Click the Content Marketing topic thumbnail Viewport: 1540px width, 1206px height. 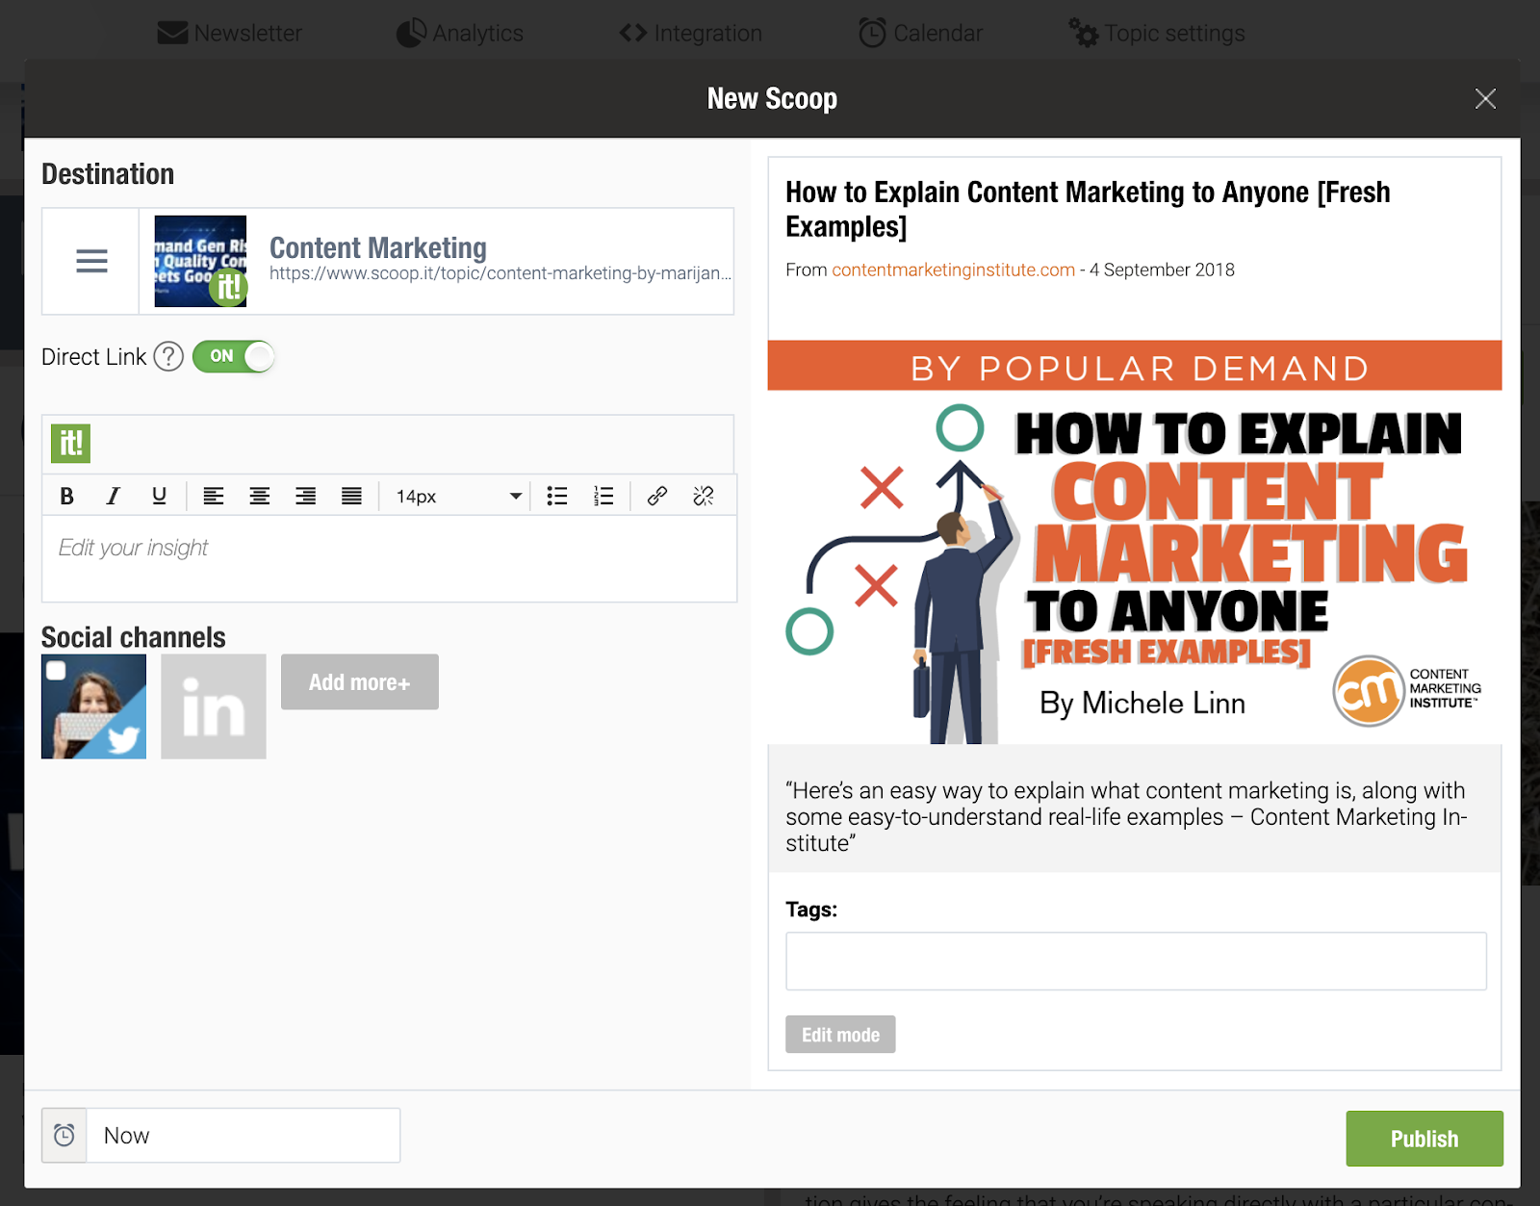pyautogui.click(x=200, y=261)
